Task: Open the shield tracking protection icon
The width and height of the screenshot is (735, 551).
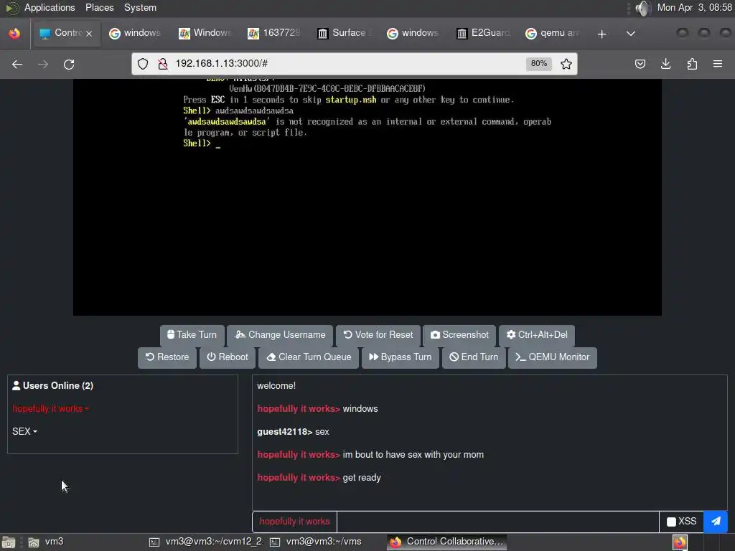Action: coord(143,64)
